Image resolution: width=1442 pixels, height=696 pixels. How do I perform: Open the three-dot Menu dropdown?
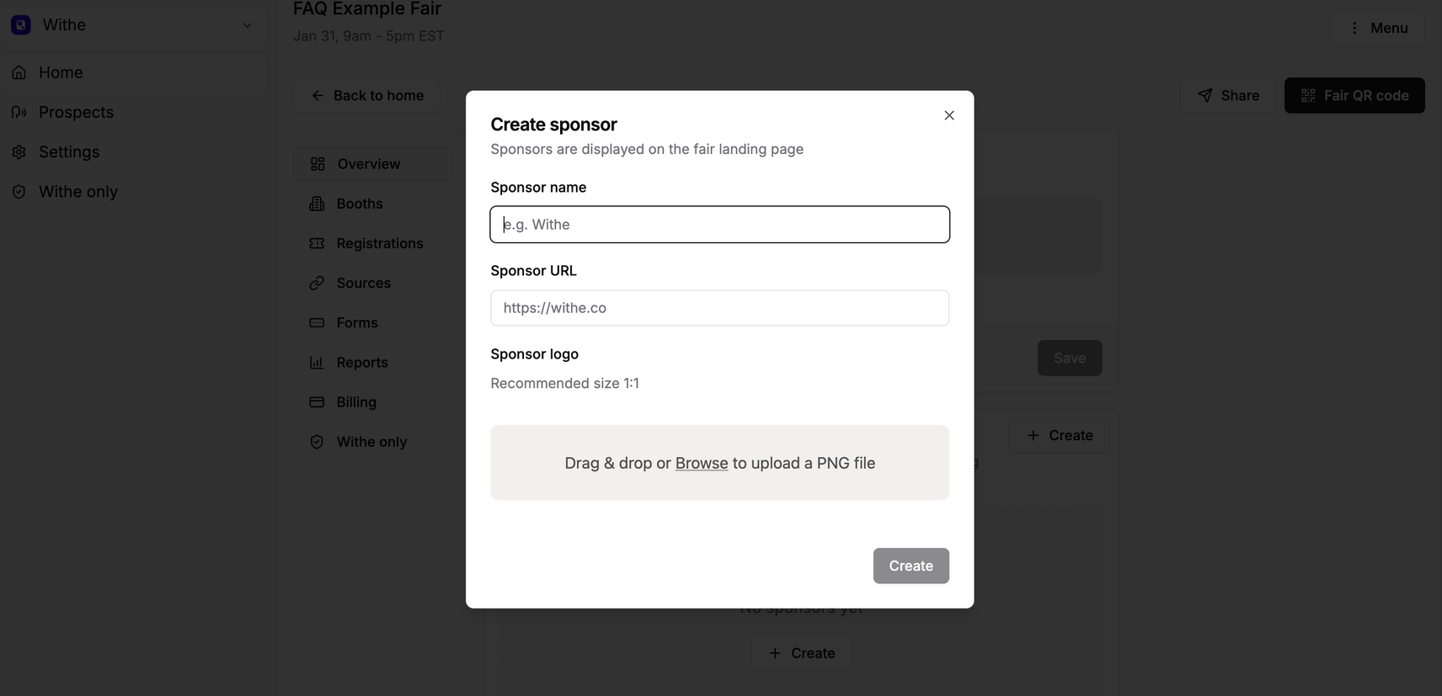coord(1377,28)
